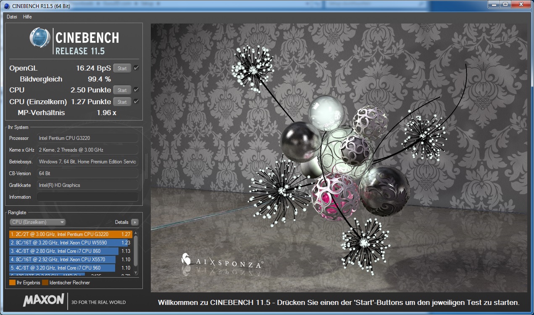This screenshot has height=315, width=534.
Task: Click the Ihr Ergebnis legend label
Action: pyautogui.click(x=29, y=283)
